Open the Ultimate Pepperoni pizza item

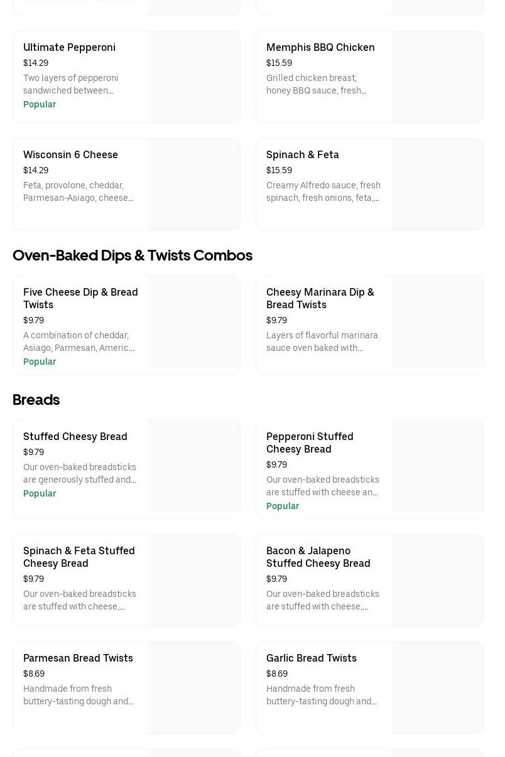coord(69,48)
